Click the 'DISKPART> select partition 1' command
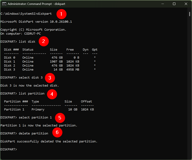The image size is (192, 160). pos(26,117)
